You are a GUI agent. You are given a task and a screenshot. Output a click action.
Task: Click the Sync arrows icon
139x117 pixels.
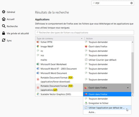pos(4,40)
